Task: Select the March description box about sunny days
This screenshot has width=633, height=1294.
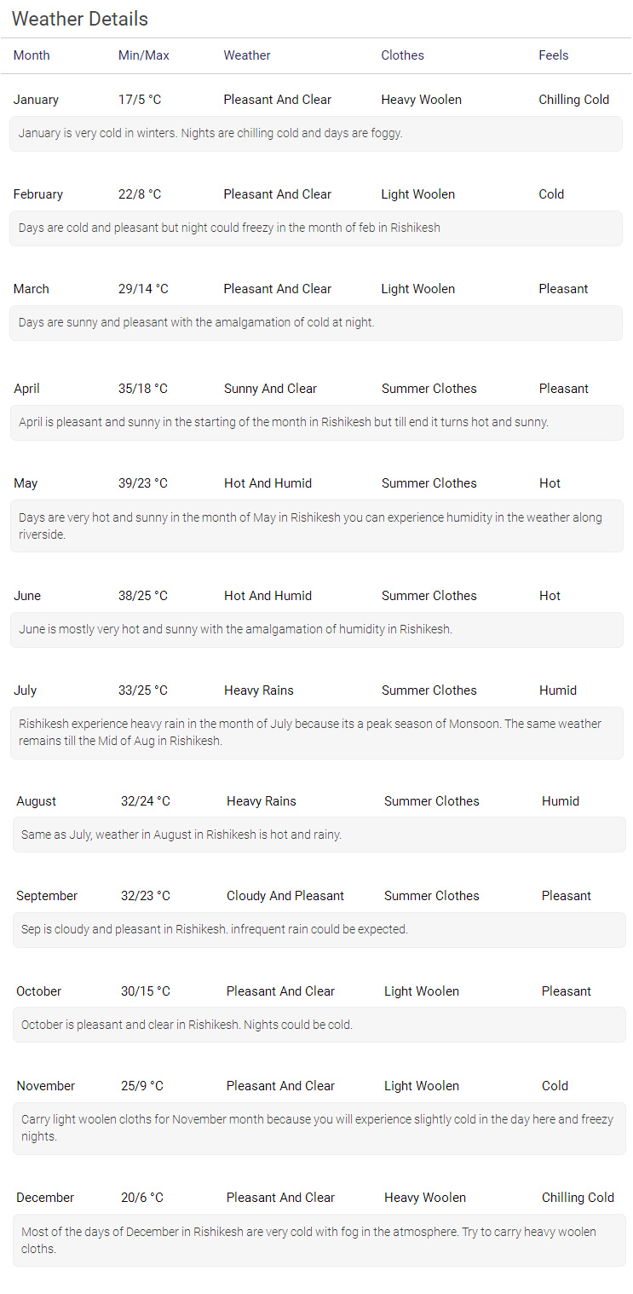Action: pyautogui.click(x=316, y=323)
